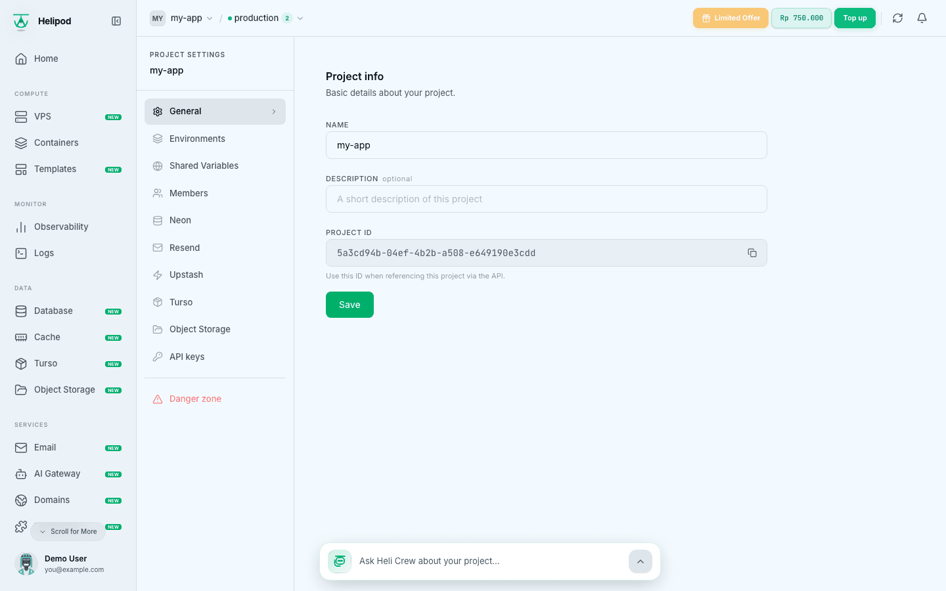Expand the Heli Crew chat panel

coord(641,561)
